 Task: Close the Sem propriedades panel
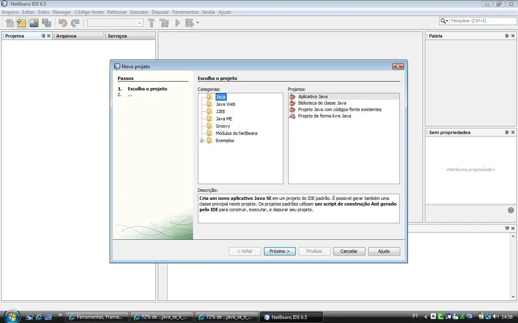pos(513,132)
